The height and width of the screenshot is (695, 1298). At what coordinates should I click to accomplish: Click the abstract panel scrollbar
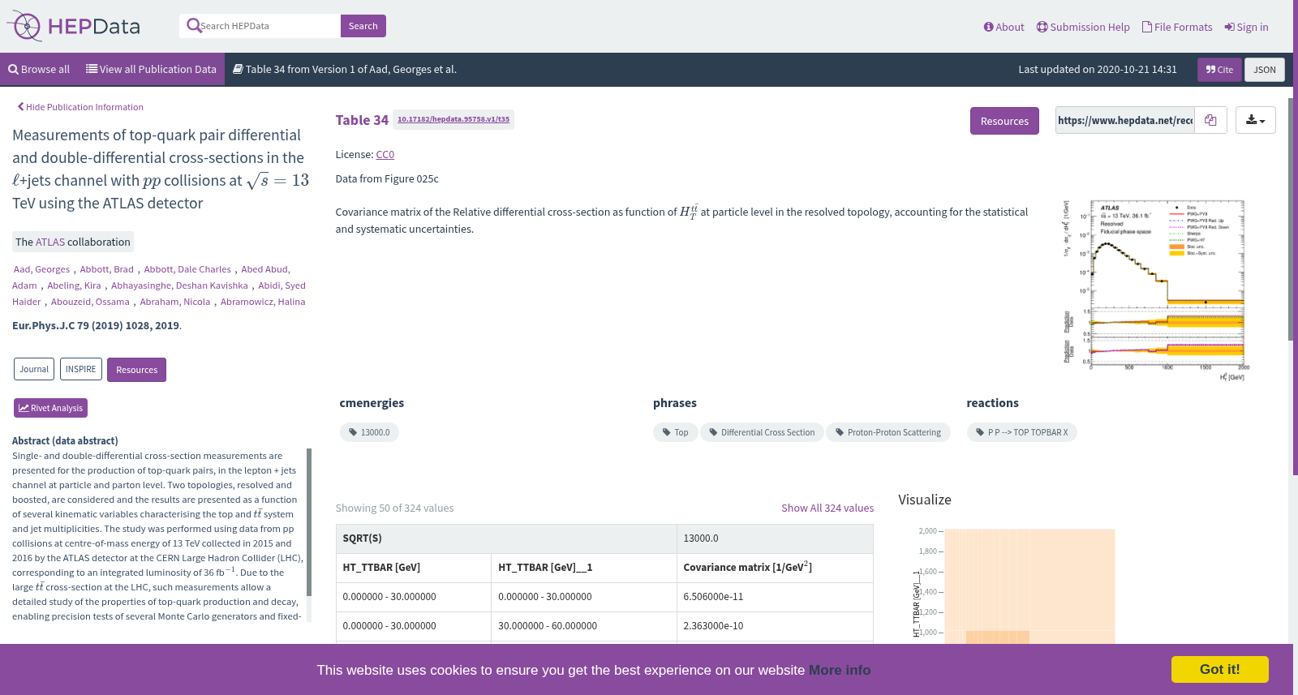[x=308, y=522]
